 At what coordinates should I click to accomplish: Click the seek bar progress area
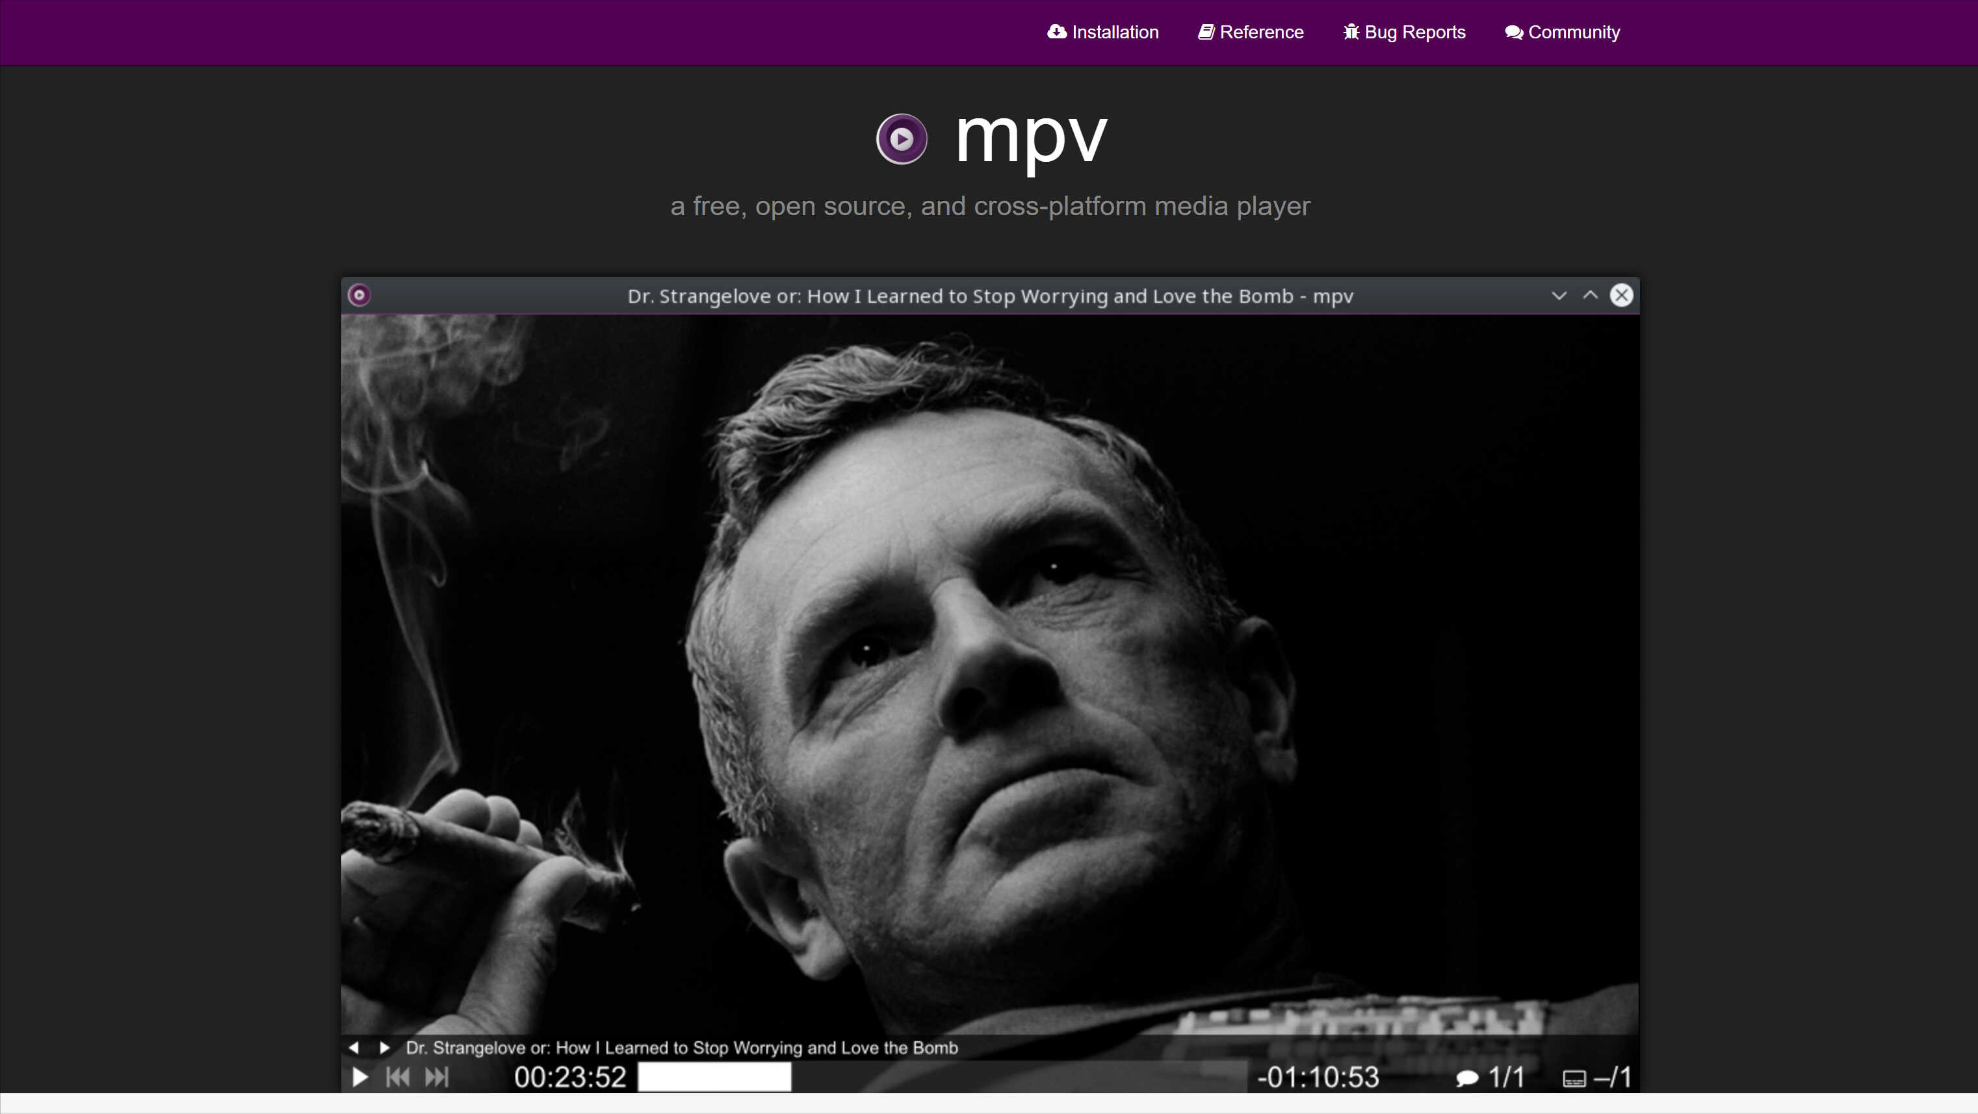click(943, 1077)
